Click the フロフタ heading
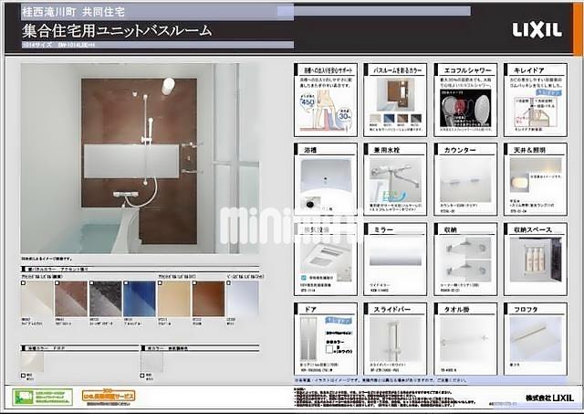584x414 pixels. [526, 310]
